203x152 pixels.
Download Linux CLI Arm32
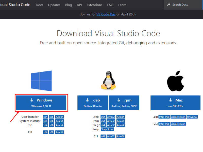[x=111, y=136]
